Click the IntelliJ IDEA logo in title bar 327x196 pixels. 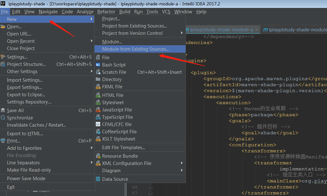coord(3,4)
